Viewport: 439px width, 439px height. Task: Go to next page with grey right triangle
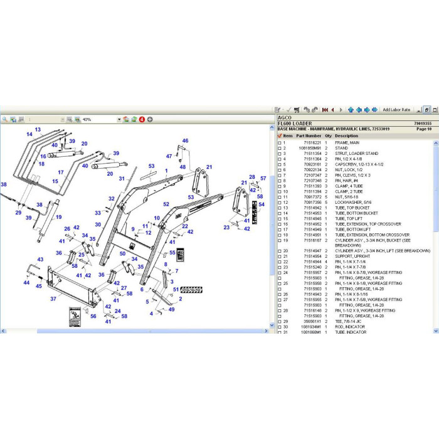pos(341,110)
